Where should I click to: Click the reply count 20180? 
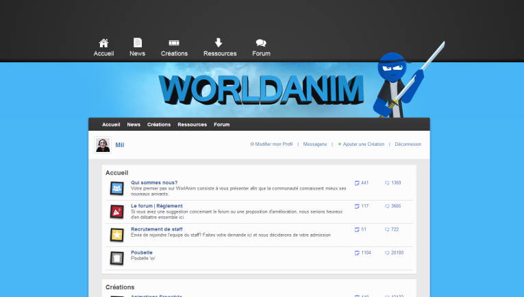coord(397,253)
